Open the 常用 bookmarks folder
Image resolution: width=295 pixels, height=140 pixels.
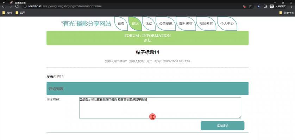(x=20, y=13)
